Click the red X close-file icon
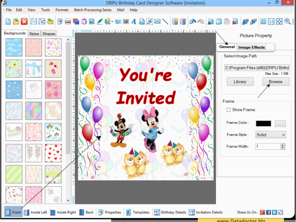This screenshot has width=296, height=222. pos(24,22)
